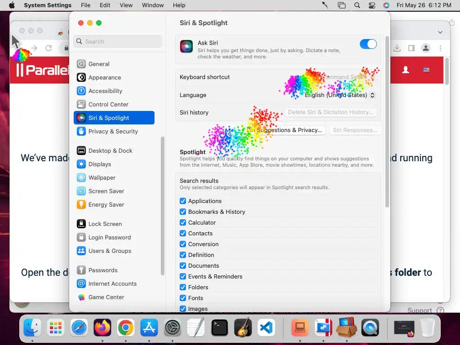This screenshot has width=460, height=345.
Task: Open Firefox from the Dock
Action: (102, 327)
